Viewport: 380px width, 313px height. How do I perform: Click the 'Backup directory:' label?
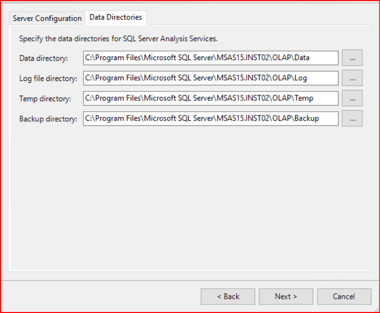point(48,119)
